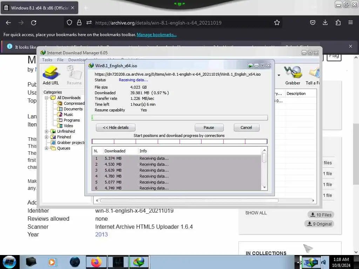Screen dimensions: 359x269
Task: Click the site lock icon
Action: tap(79, 22)
